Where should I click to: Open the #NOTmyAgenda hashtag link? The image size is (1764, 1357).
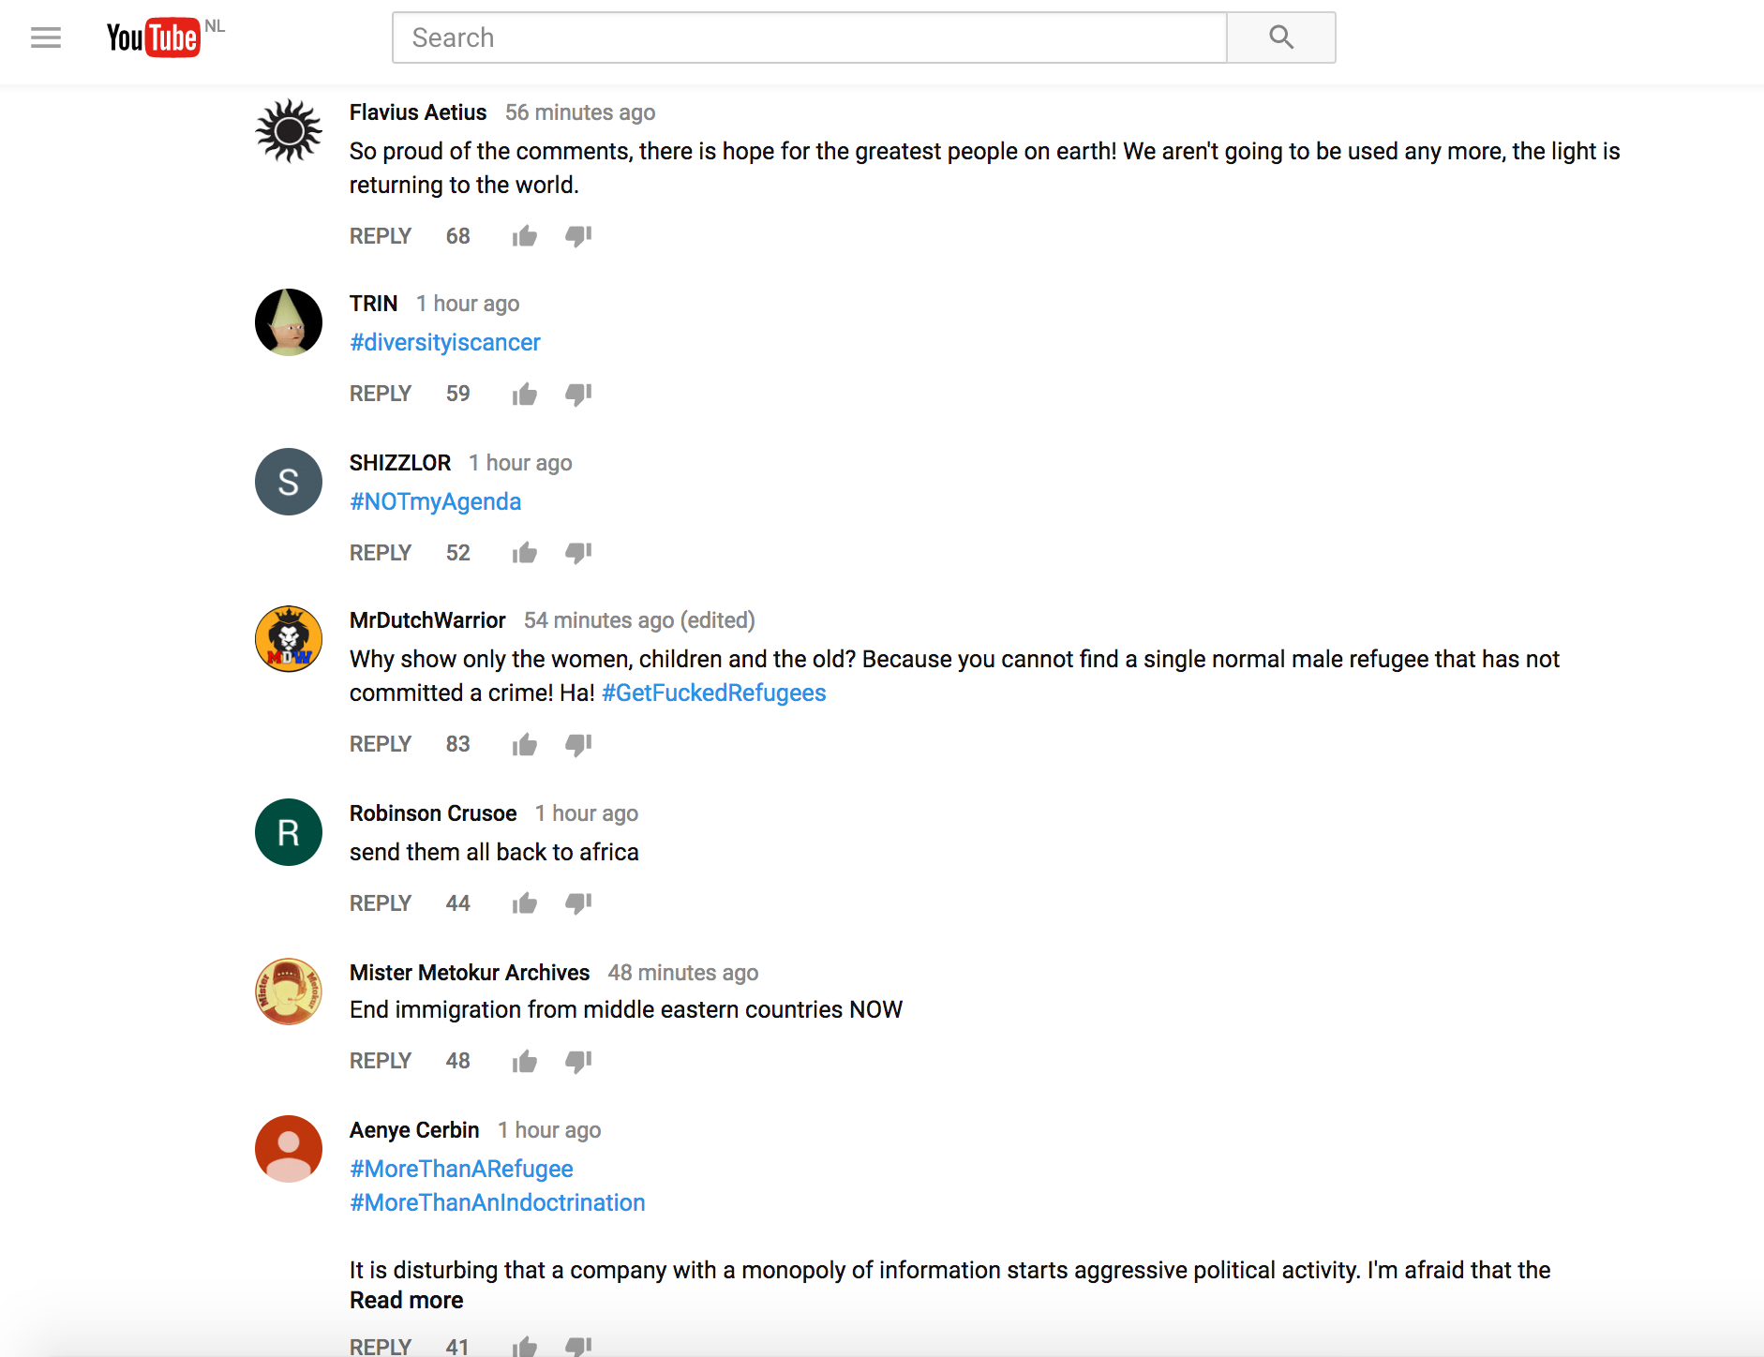pos(435,501)
